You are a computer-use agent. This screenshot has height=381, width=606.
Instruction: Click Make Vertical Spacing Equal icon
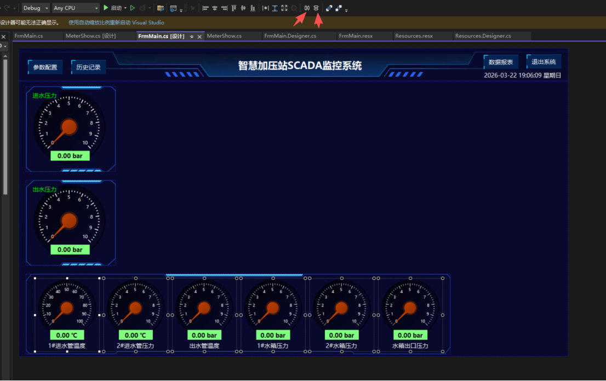(316, 8)
